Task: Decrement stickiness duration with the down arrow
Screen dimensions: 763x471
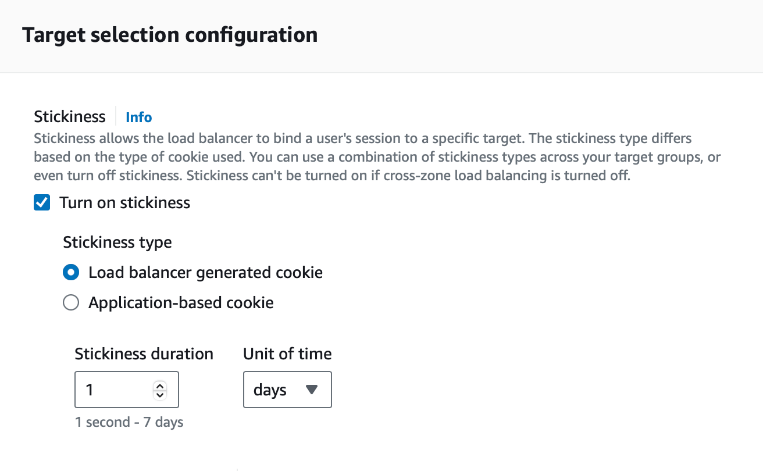Action: 159,395
